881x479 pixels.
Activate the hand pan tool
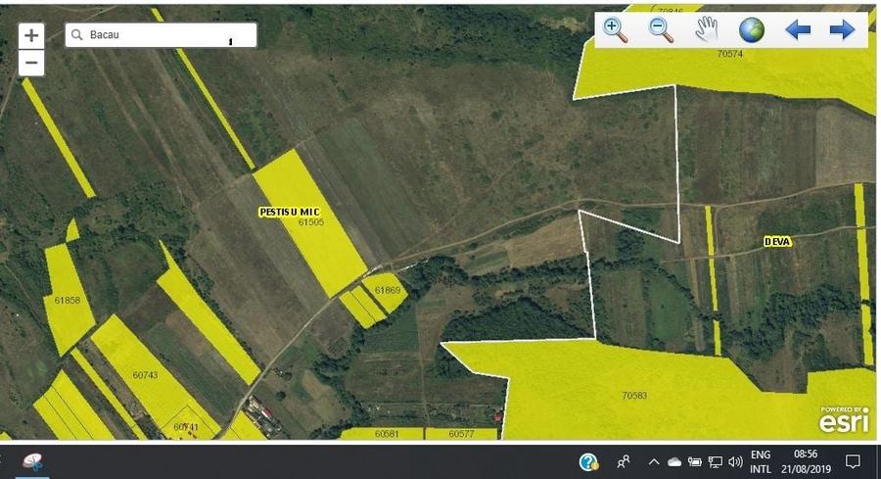coord(706,29)
